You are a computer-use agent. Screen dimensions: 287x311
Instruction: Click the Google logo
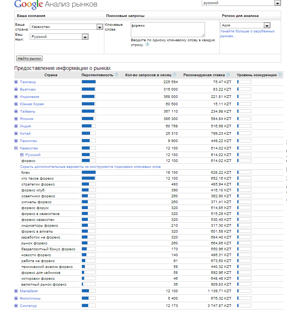pyautogui.click(x=29, y=4)
